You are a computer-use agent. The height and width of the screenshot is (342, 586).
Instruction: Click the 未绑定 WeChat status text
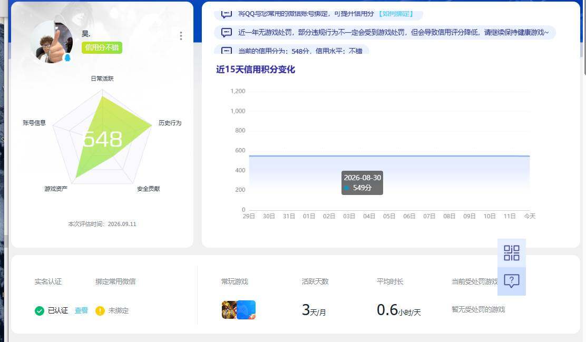click(x=119, y=310)
